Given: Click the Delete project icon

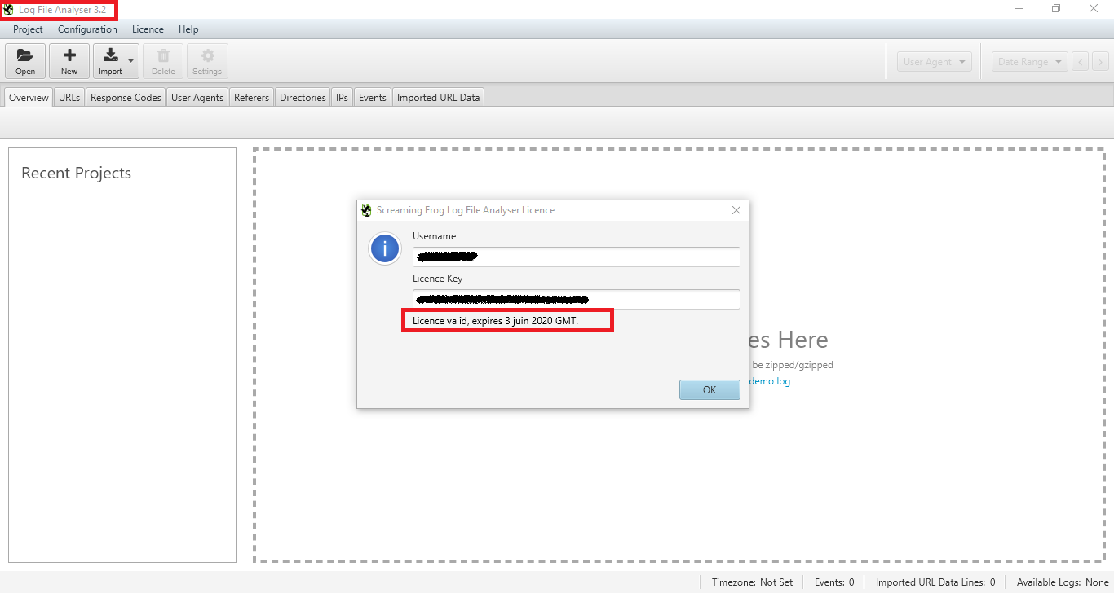Looking at the screenshot, I should point(163,60).
